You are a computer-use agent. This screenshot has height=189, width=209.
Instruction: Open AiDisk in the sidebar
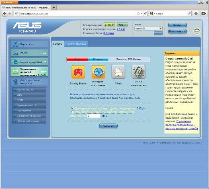29,53
